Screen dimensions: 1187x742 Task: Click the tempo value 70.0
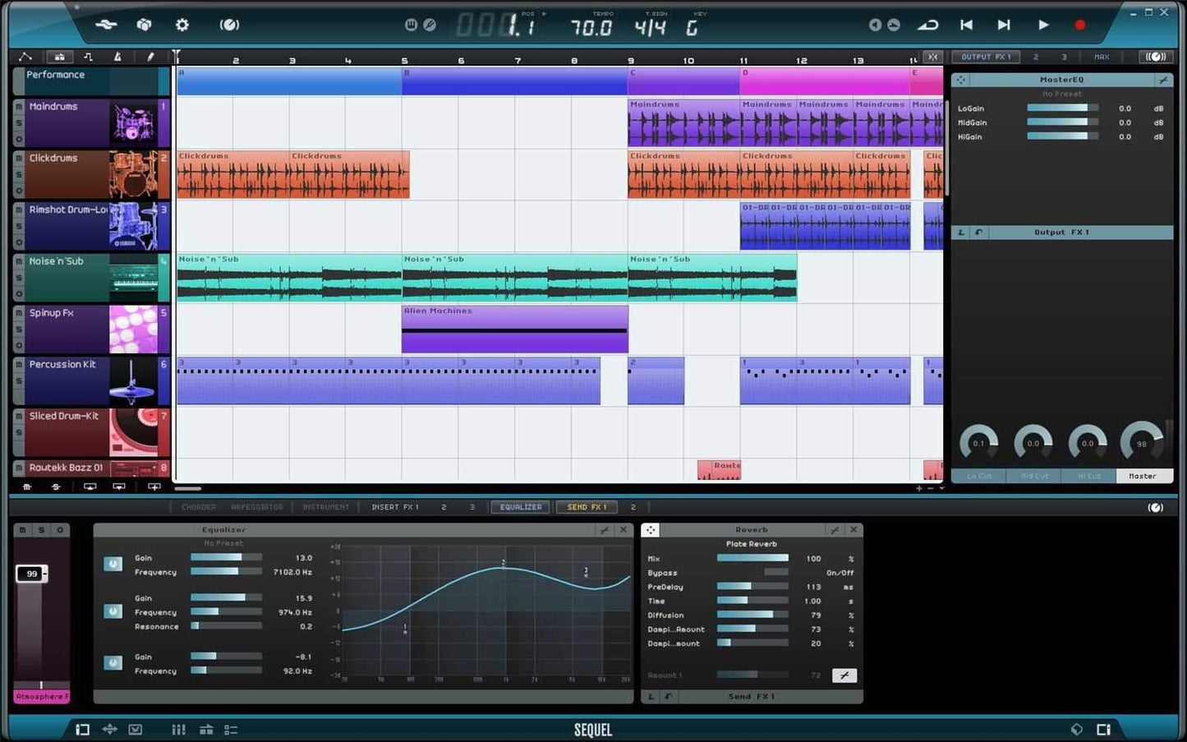tap(591, 28)
